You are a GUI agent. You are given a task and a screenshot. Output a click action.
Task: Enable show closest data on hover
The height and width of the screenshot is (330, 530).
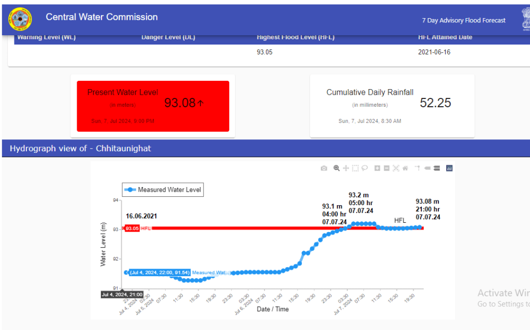428,168
